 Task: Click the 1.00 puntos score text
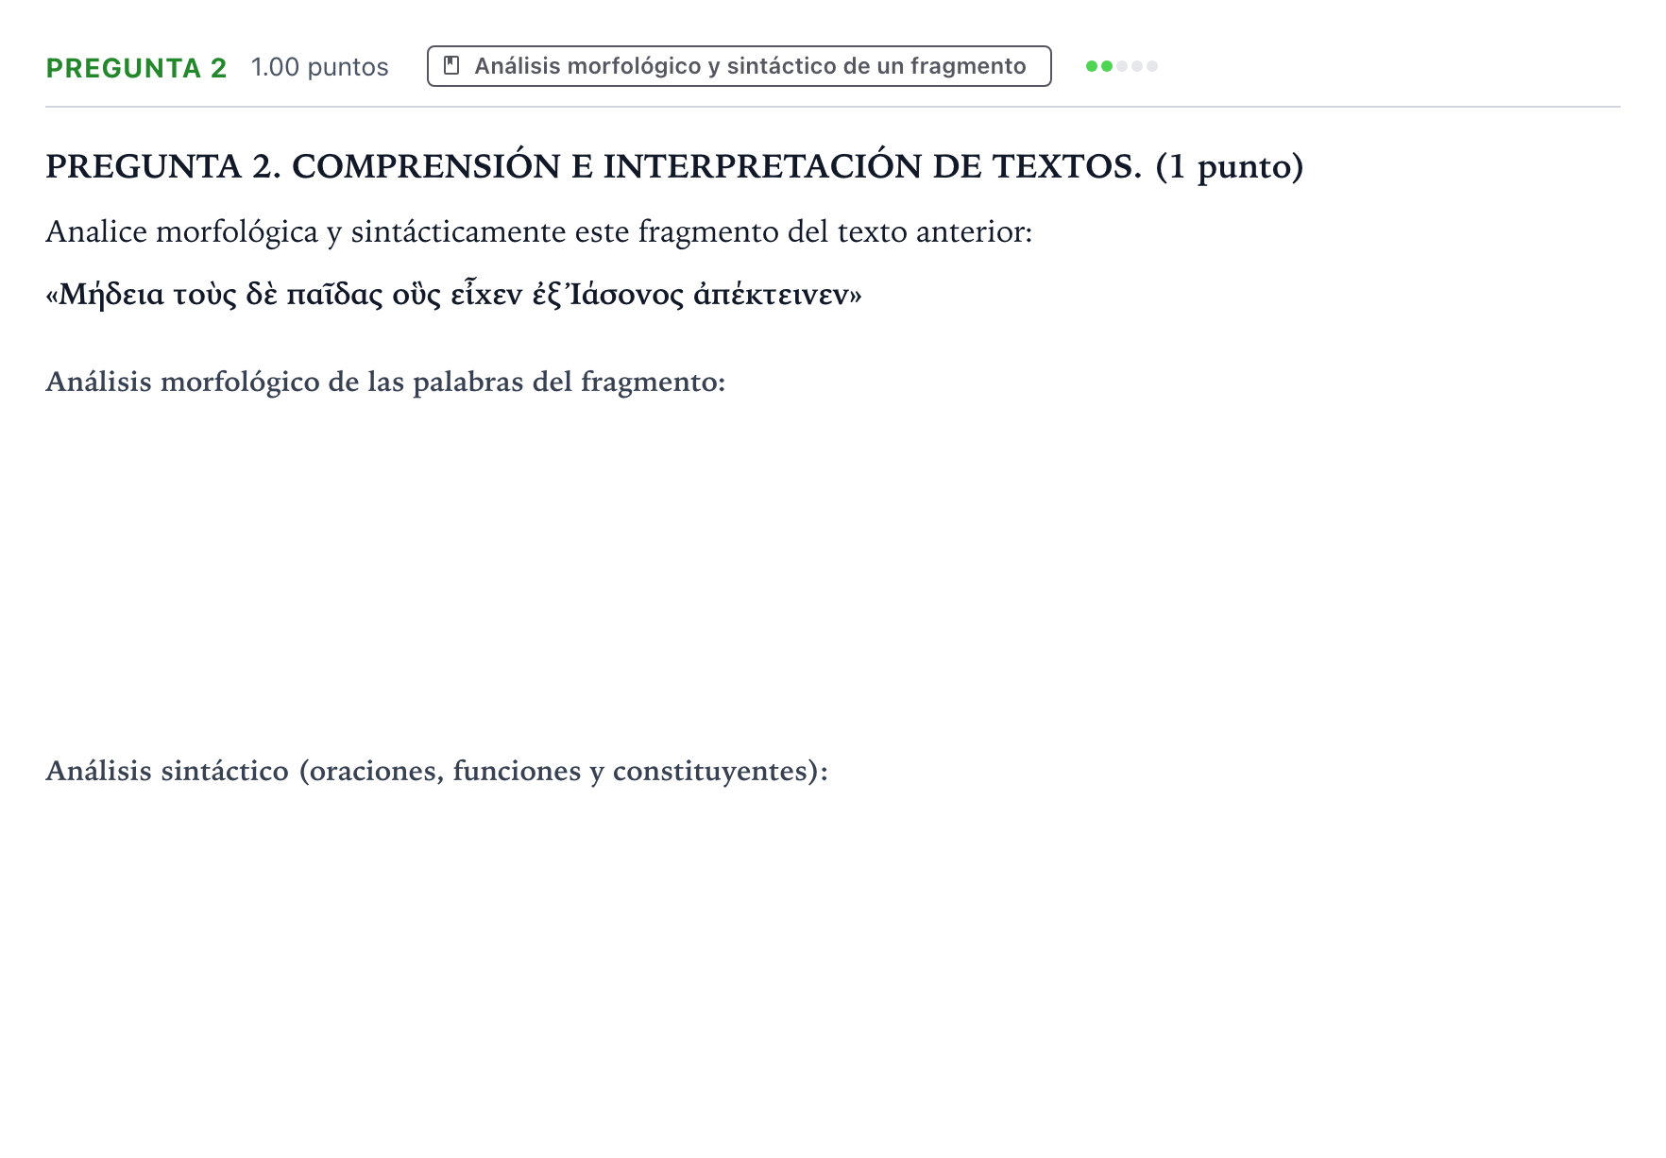pyautogui.click(x=320, y=67)
